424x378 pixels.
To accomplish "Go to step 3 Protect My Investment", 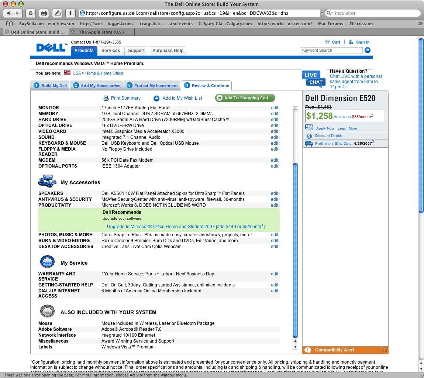I will 152,86.
